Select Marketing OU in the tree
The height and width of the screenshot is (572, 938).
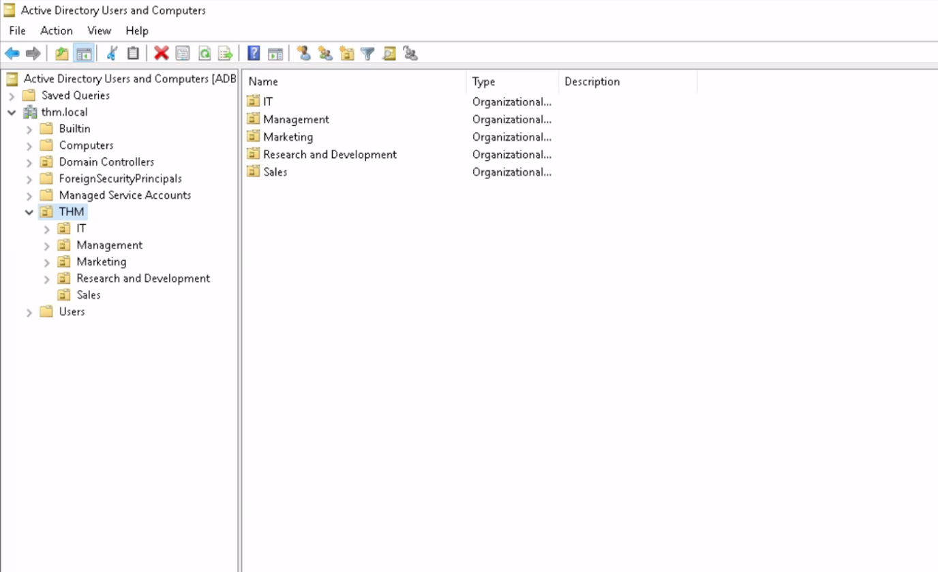tap(101, 261)
